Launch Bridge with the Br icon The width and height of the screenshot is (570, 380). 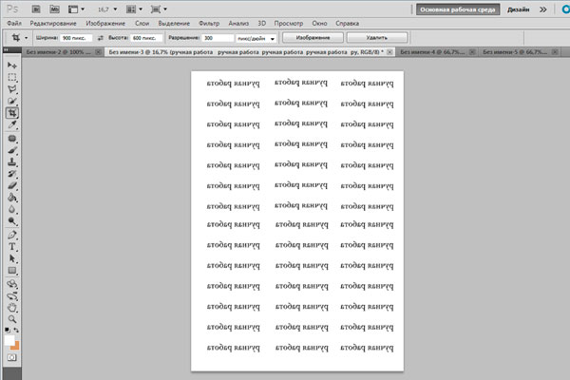(x=36, y=9)
